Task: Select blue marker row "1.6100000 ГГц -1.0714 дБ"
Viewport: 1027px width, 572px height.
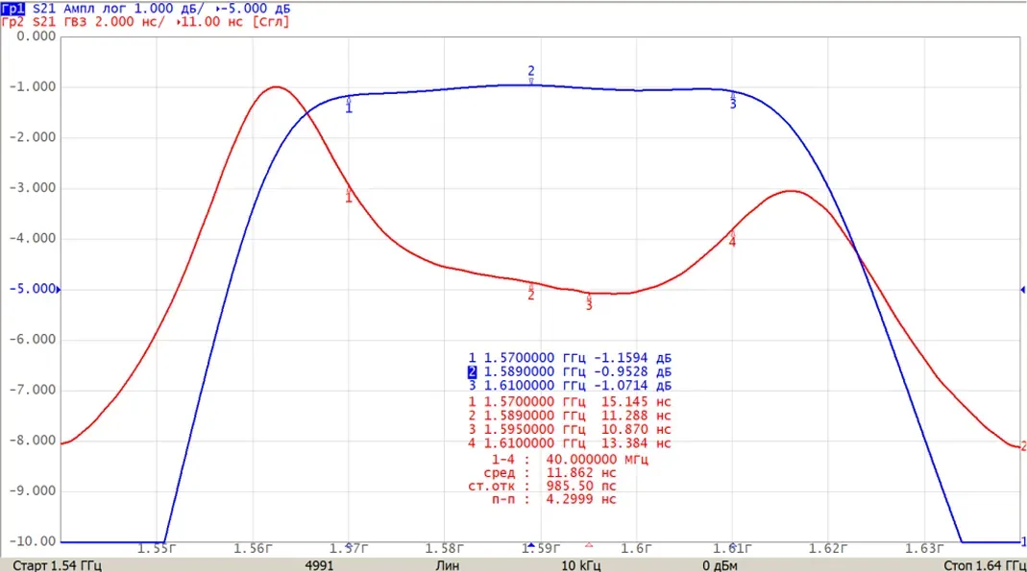Action: click(x=570, y=386)
